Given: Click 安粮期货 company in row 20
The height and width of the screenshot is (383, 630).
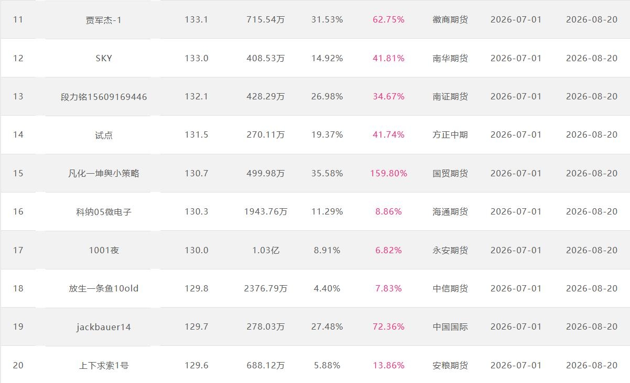Looking at the screenshot, I should point(450,365).
